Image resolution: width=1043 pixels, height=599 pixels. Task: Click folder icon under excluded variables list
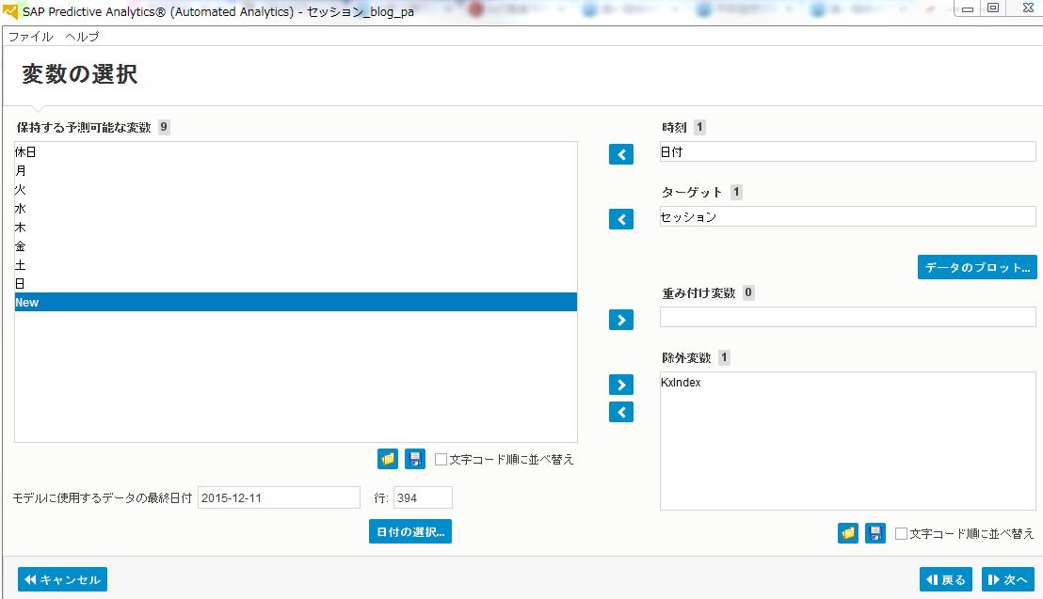click(847, 533)
